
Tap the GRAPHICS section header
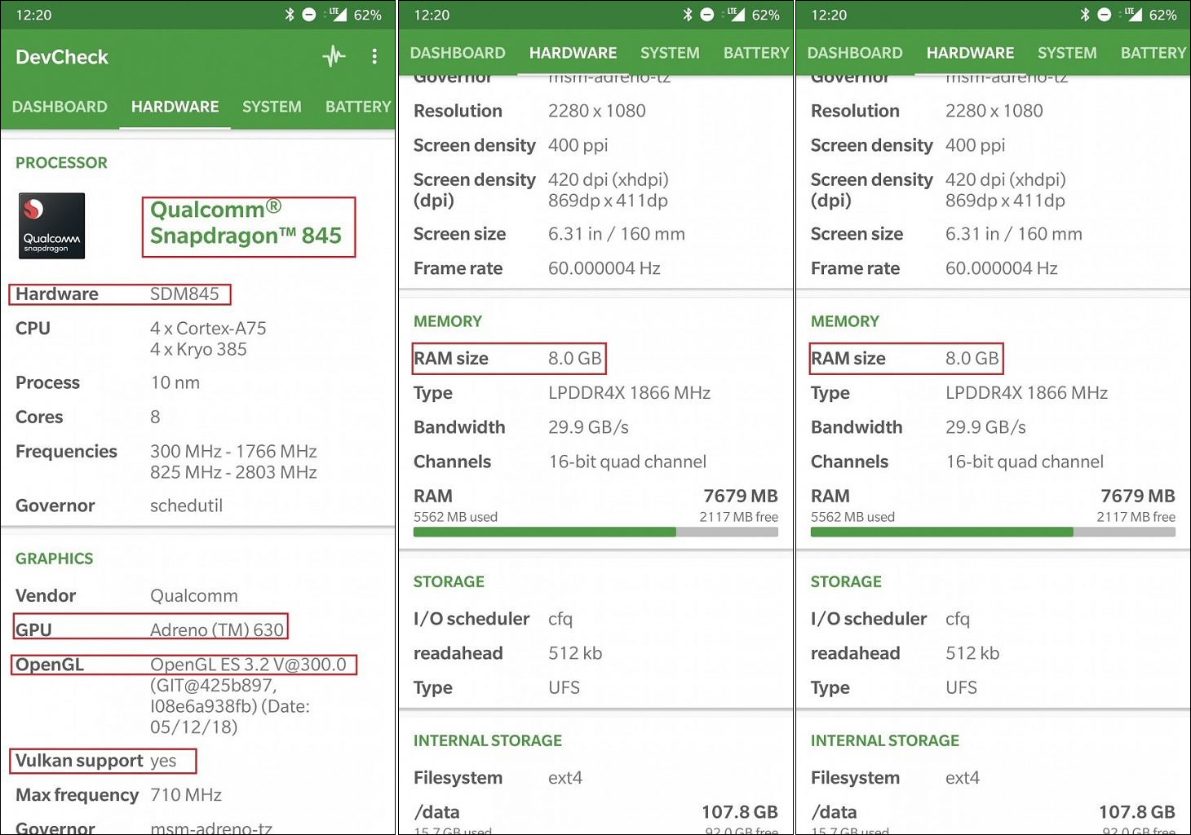(x=55, y=559)
